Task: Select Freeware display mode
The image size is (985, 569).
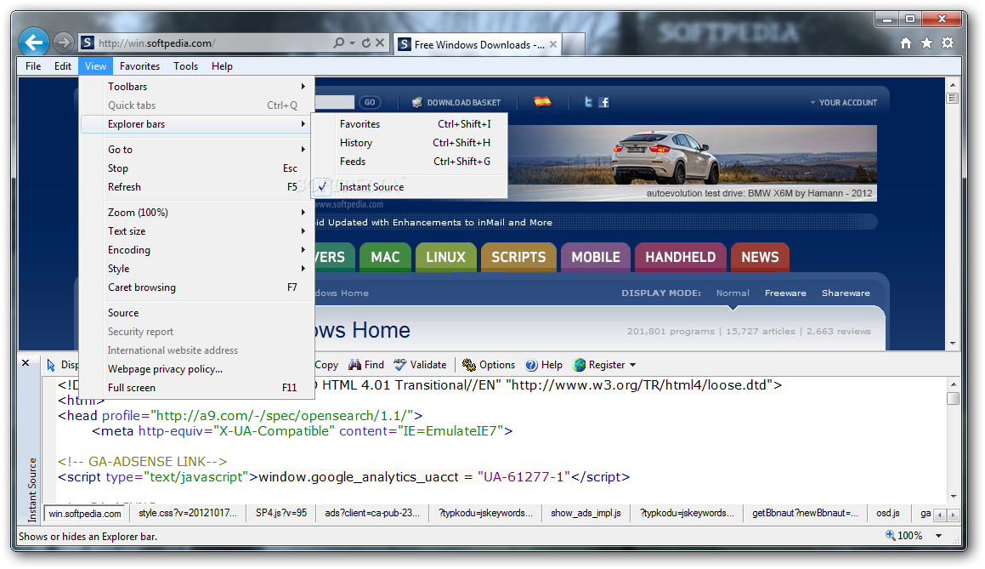Action: [785, 293]
